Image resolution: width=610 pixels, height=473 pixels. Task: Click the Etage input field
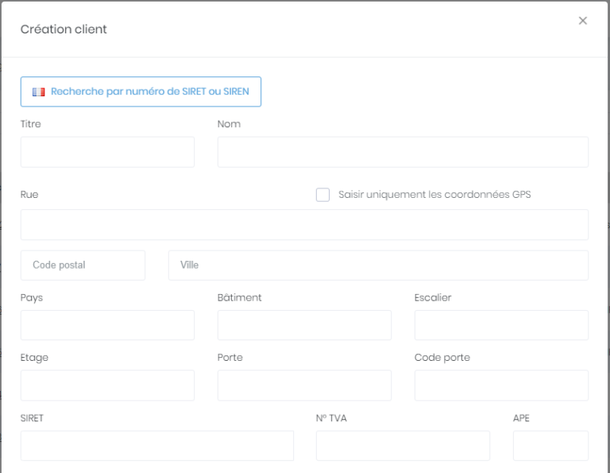pos(107,386)
